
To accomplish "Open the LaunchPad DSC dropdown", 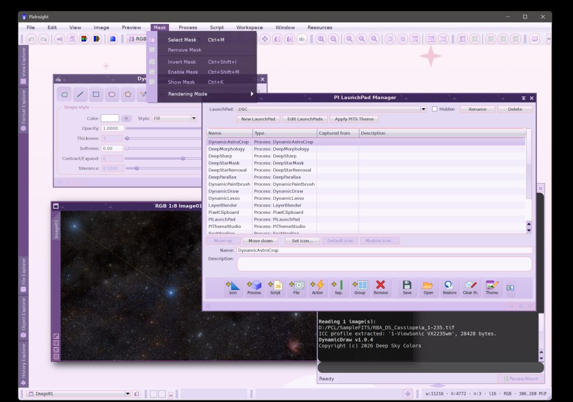I will coord(423,109).
